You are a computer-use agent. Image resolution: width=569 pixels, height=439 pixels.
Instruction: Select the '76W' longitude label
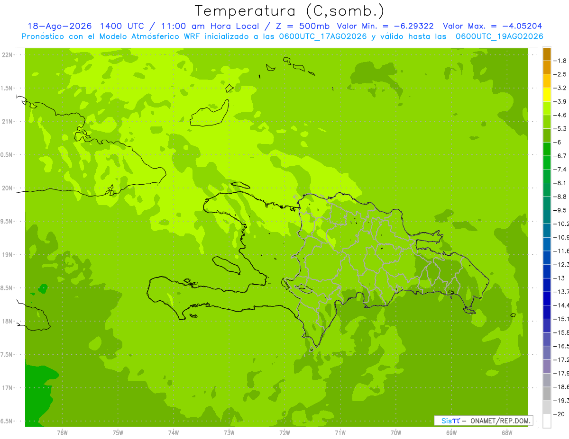click(x=62, y=432)
